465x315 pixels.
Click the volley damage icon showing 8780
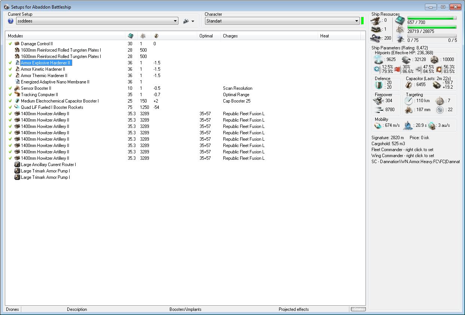379,109
